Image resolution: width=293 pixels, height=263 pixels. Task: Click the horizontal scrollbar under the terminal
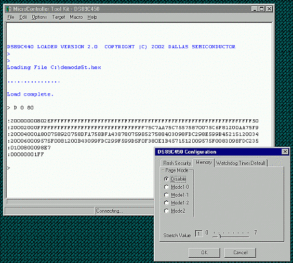point(81,202)
